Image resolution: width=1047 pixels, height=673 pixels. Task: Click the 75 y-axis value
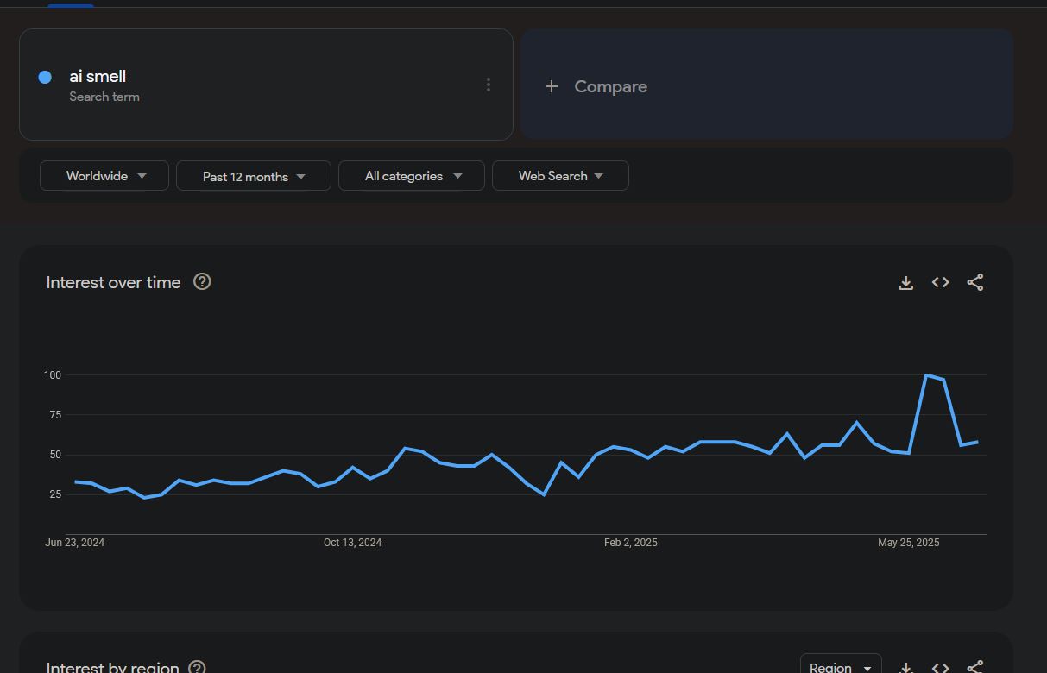(55, 415)
